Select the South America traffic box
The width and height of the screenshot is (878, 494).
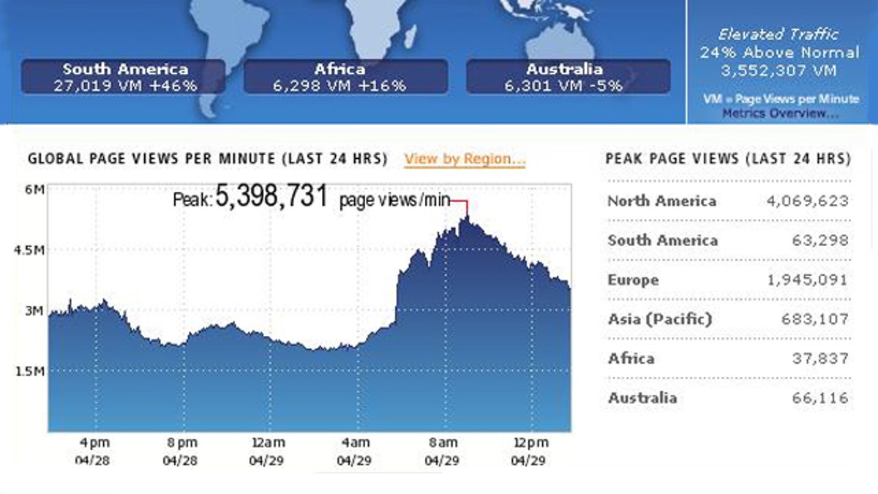coord(125,77)
